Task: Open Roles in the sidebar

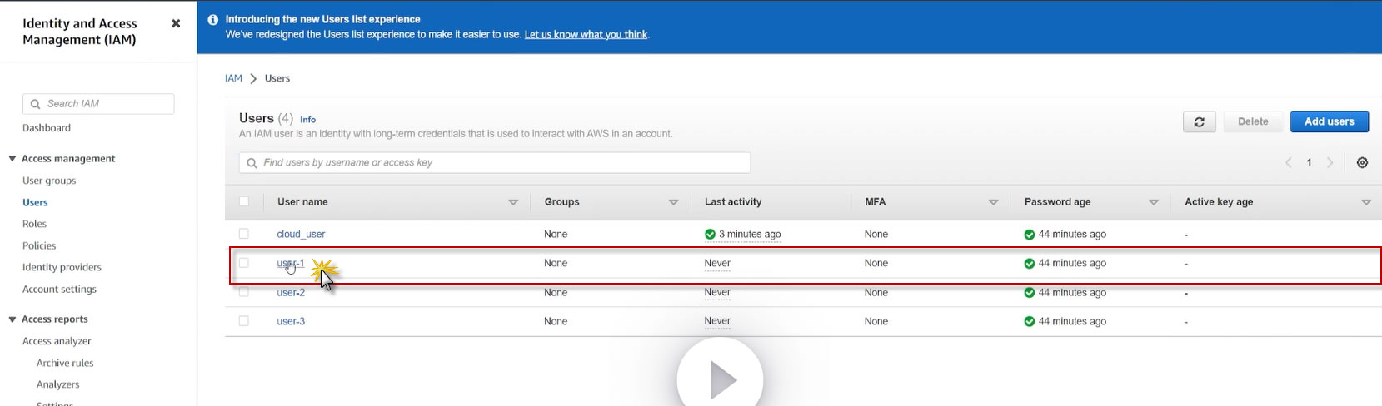Action: tap(34, 224)
